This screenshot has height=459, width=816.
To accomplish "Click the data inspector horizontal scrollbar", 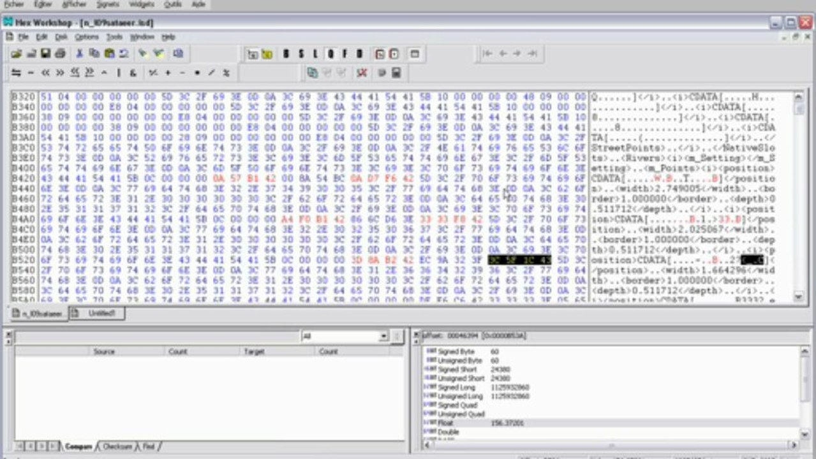I will click(x=611, y=445).
